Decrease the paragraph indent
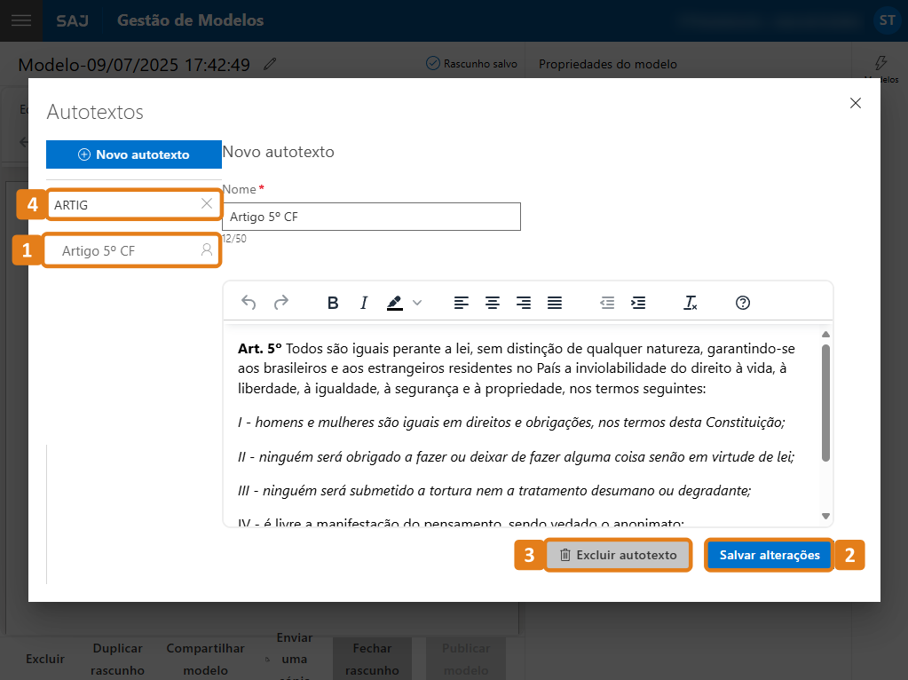 coord(607,303)
